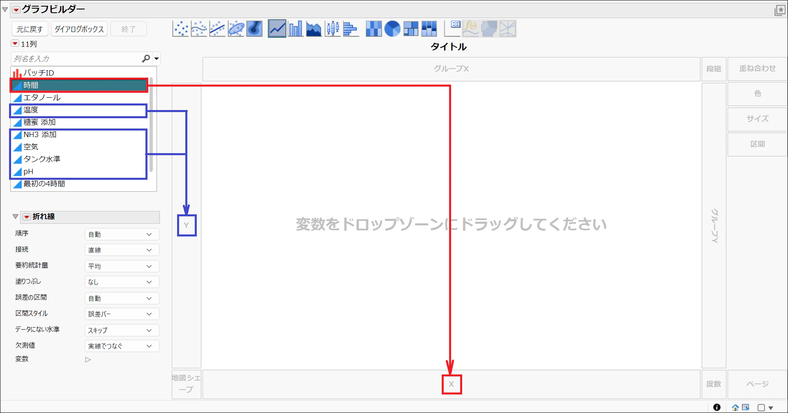The image size is (788, 413).
Task: Select the Points scatter element icon
Action: [x=180, y=29]
